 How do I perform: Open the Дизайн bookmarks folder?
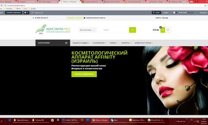[32, 9]
